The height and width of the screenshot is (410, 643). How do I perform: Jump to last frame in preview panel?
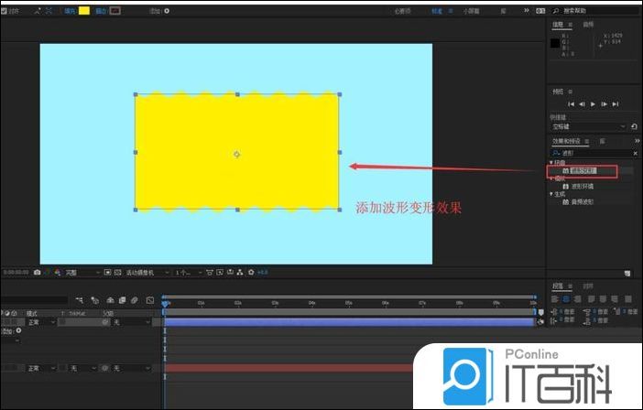point(615,104)
